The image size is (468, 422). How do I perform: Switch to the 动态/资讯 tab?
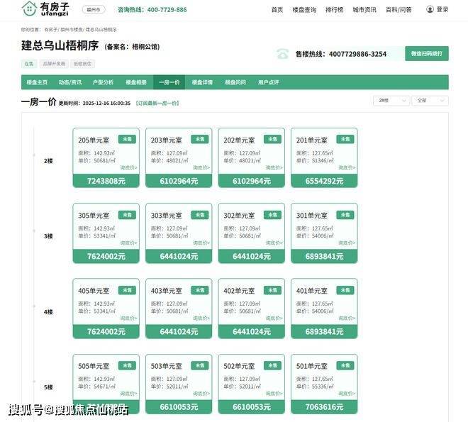tap(70, 82)
